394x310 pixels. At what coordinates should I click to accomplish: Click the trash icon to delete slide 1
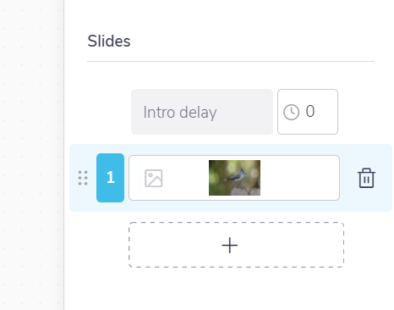click(366, 178)
